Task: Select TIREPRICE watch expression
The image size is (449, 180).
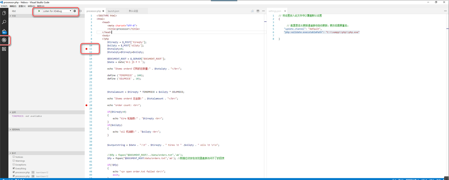Action: coord(27,116)
